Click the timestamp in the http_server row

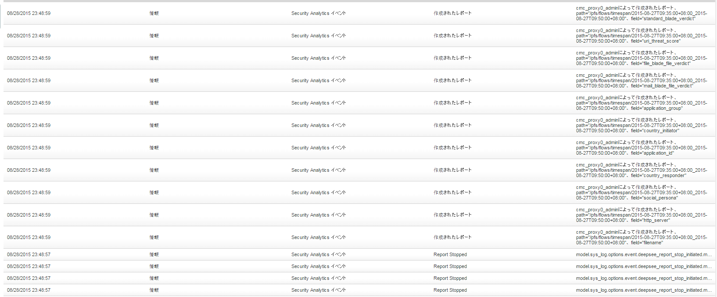point(29,215)
